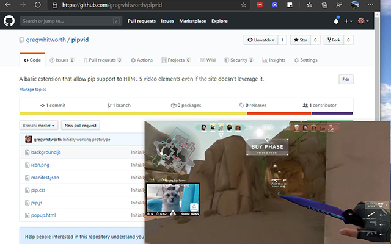This screenshot has height=244, width=391.
Task: Open the 0 packages link
Action: coord(186,106)
